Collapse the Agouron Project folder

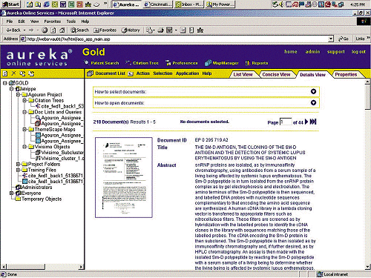[x=18, y=95]
